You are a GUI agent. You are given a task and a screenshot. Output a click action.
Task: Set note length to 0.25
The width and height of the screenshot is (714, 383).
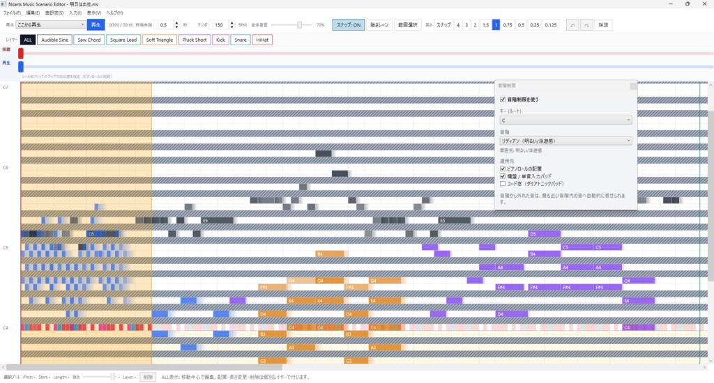point(535,25)
